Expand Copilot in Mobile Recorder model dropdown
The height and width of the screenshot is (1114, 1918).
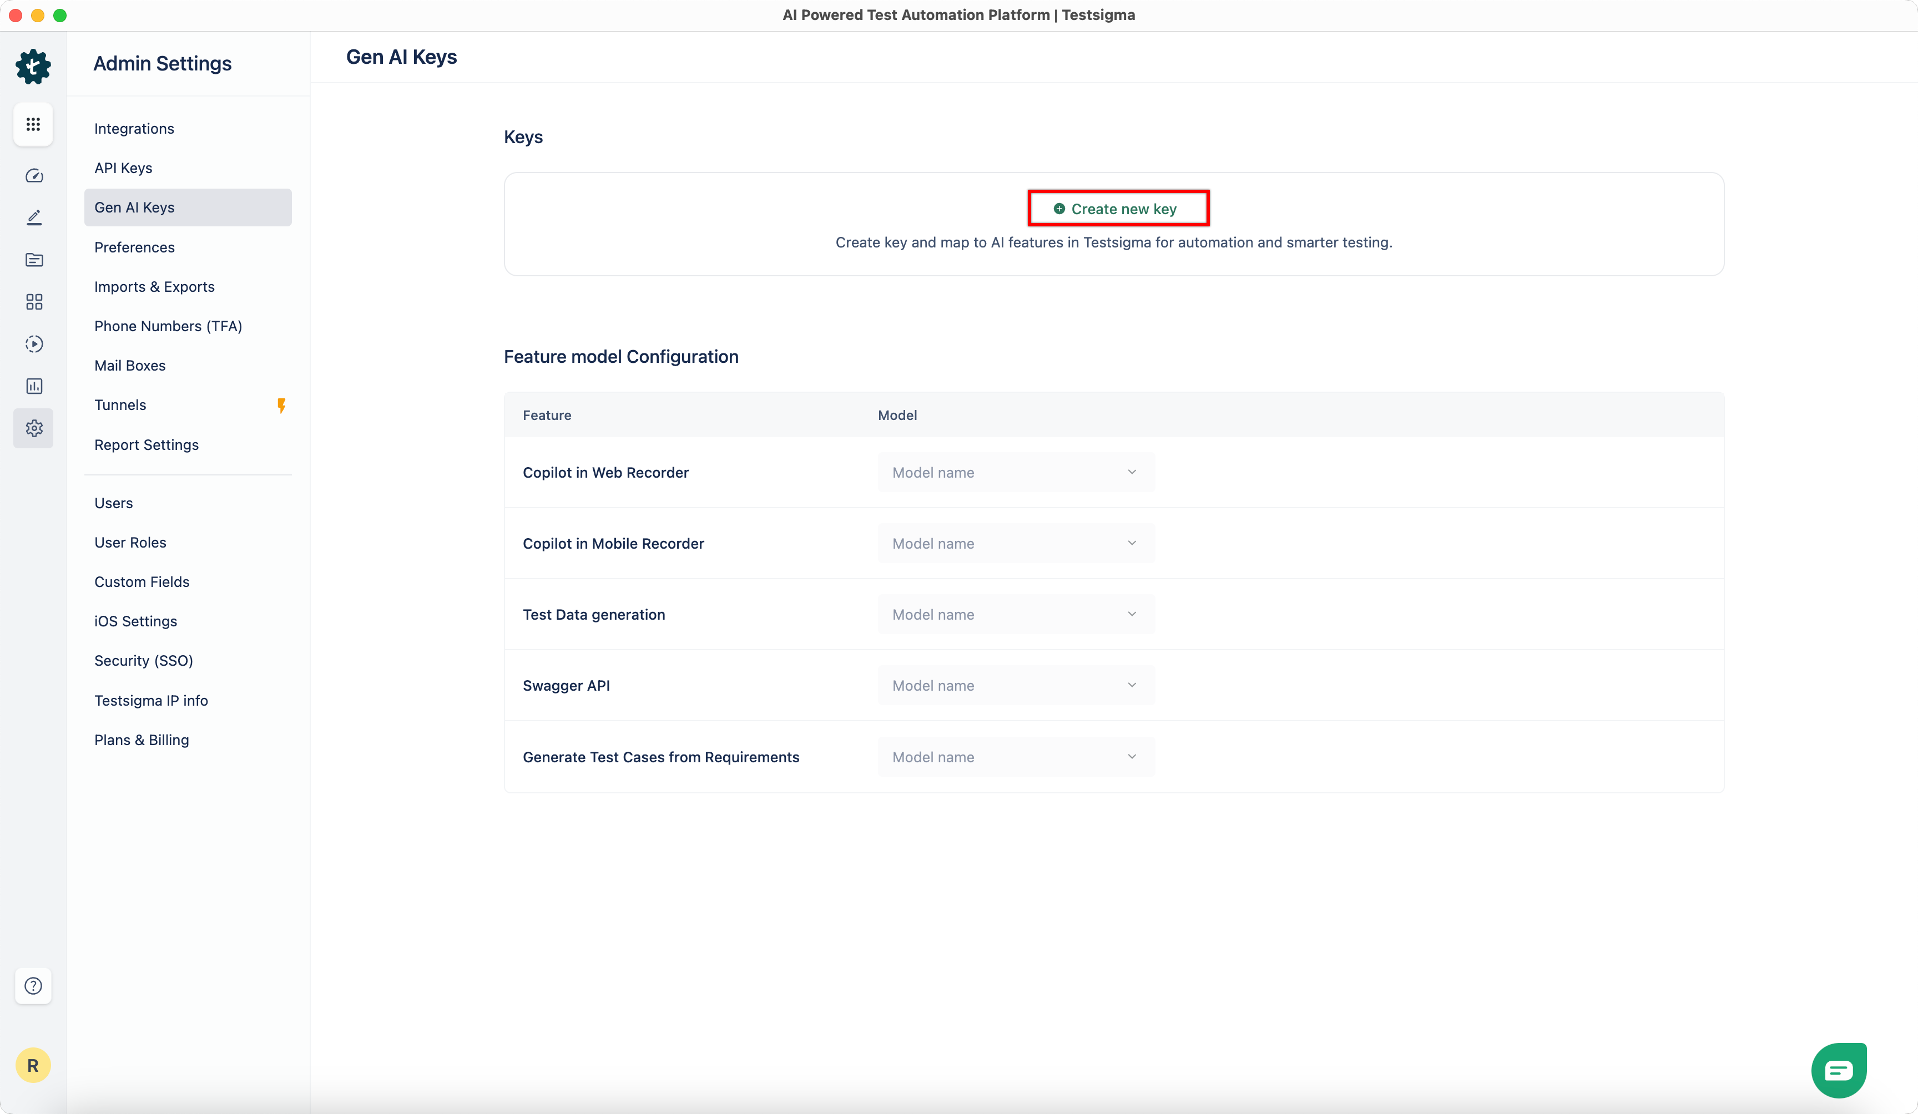[x=1015, y=543]
